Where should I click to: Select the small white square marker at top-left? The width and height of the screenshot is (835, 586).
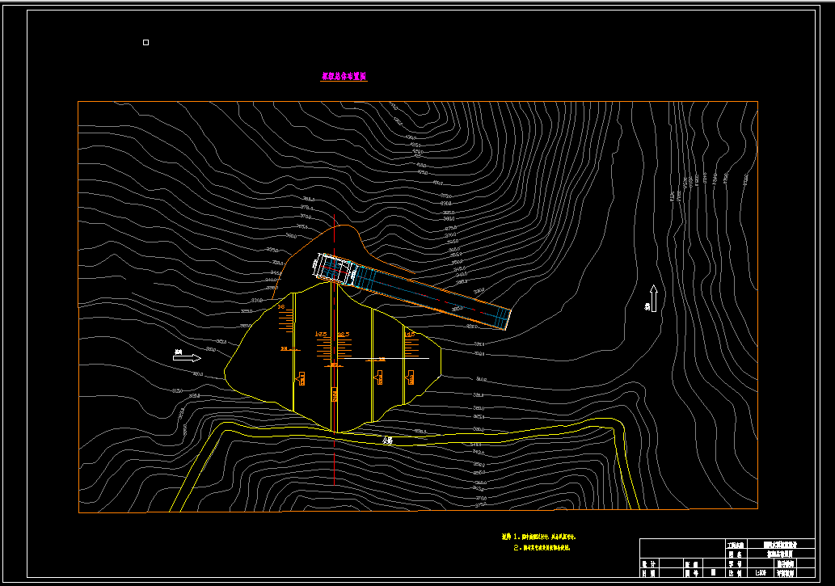coord(146,42)
